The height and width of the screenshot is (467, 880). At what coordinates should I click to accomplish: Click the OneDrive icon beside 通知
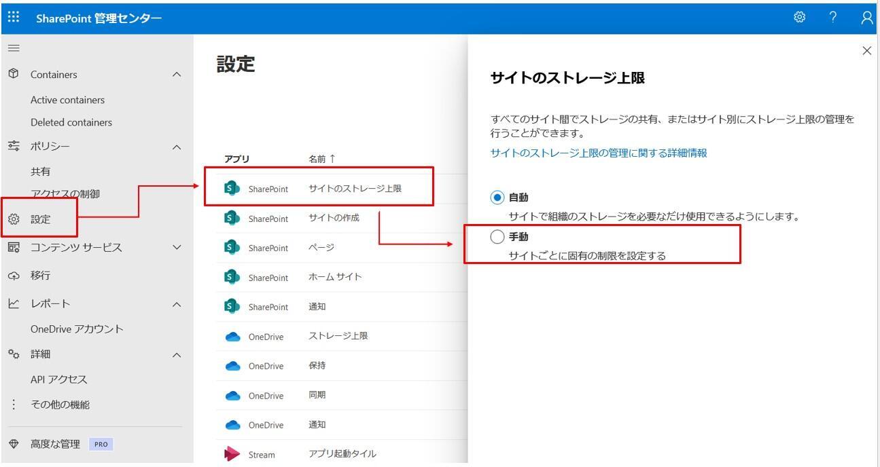click(x=232, y=425)
